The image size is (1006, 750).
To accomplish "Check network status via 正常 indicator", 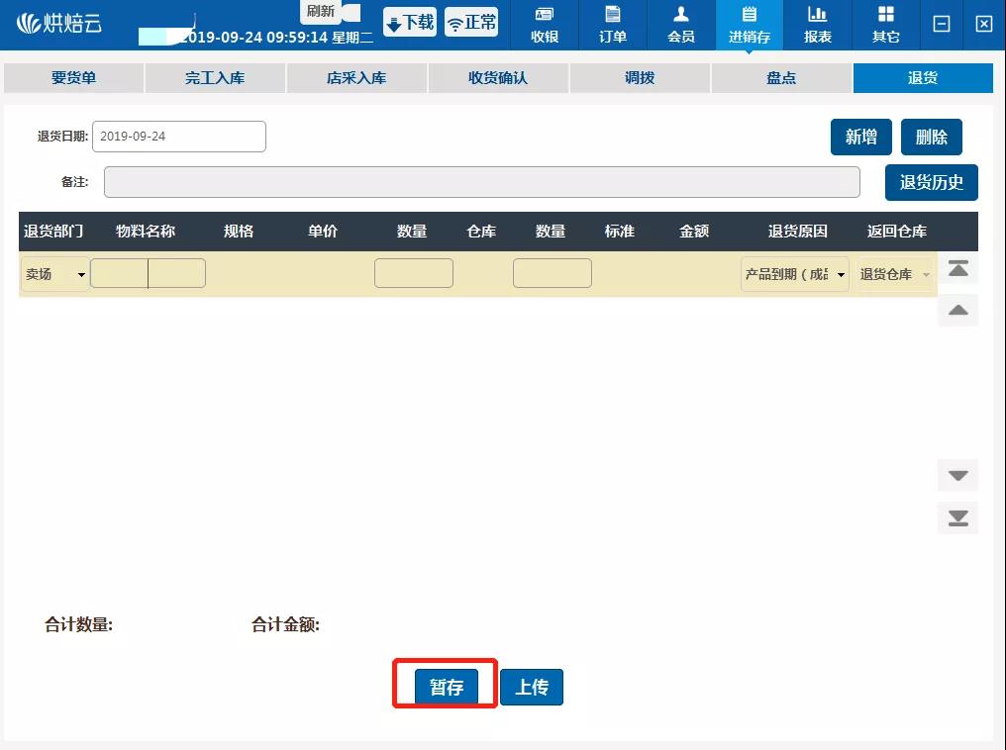I will 471,21.
